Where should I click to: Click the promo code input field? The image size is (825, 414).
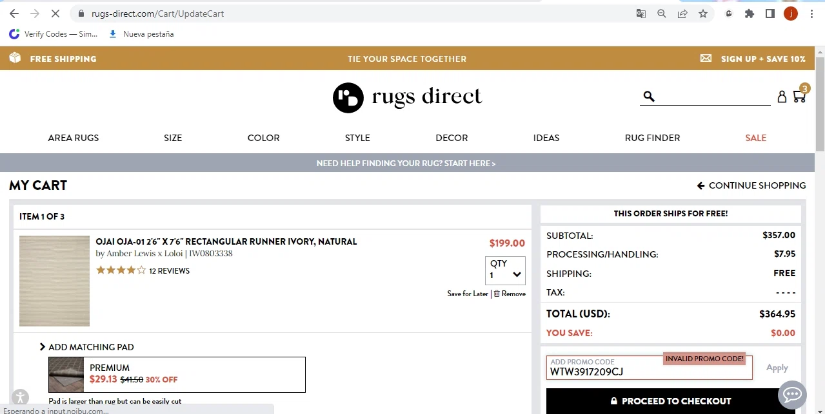[650, 368]
